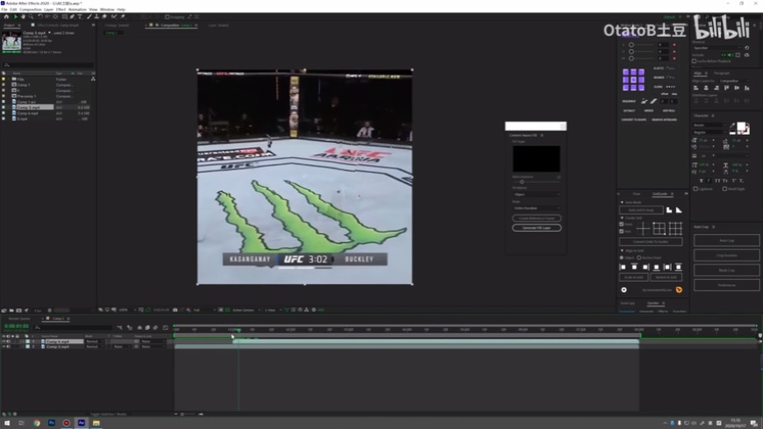Open layer 2 blend Mode dropdown

click(x=94, y=347)
